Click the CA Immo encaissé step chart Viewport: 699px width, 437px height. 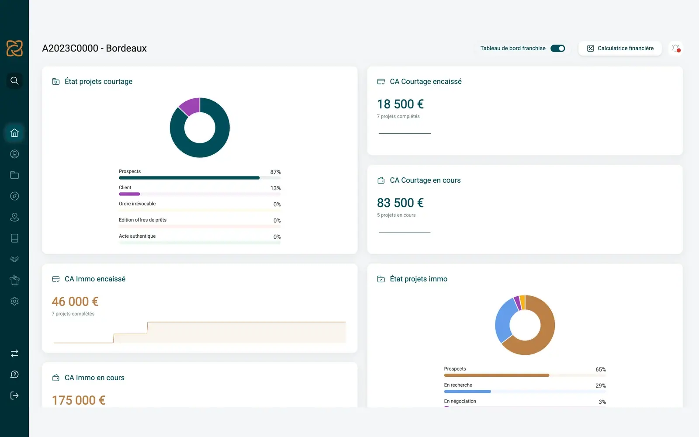point(200,332)
